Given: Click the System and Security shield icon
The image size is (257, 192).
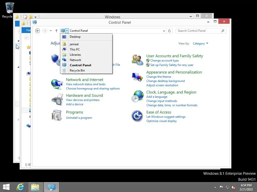Looking at the screenshot, I should (x=55, y=60).
